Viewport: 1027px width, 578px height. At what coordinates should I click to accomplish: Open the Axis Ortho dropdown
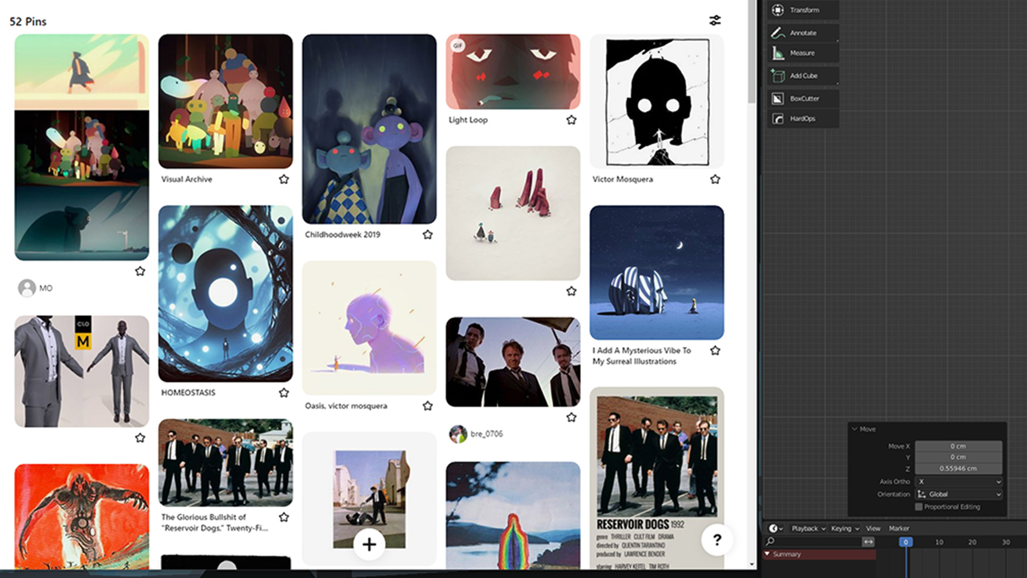[959, 482]
